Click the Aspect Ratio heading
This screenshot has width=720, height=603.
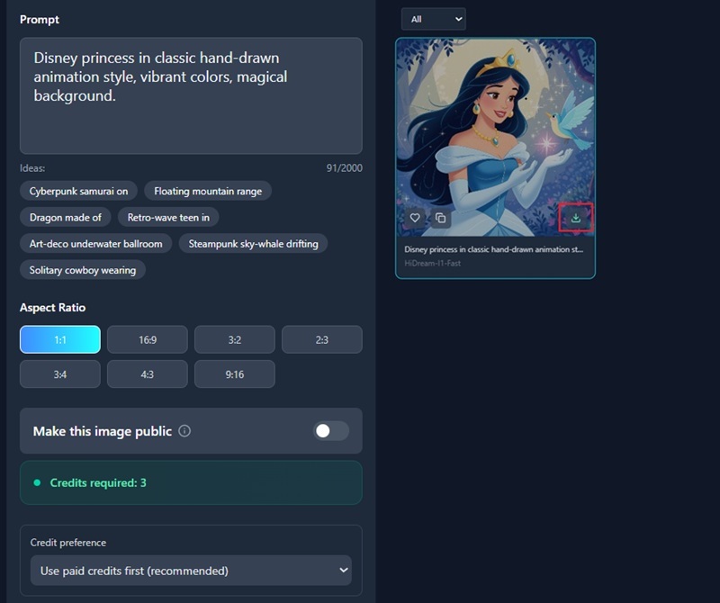coord(52,307)
